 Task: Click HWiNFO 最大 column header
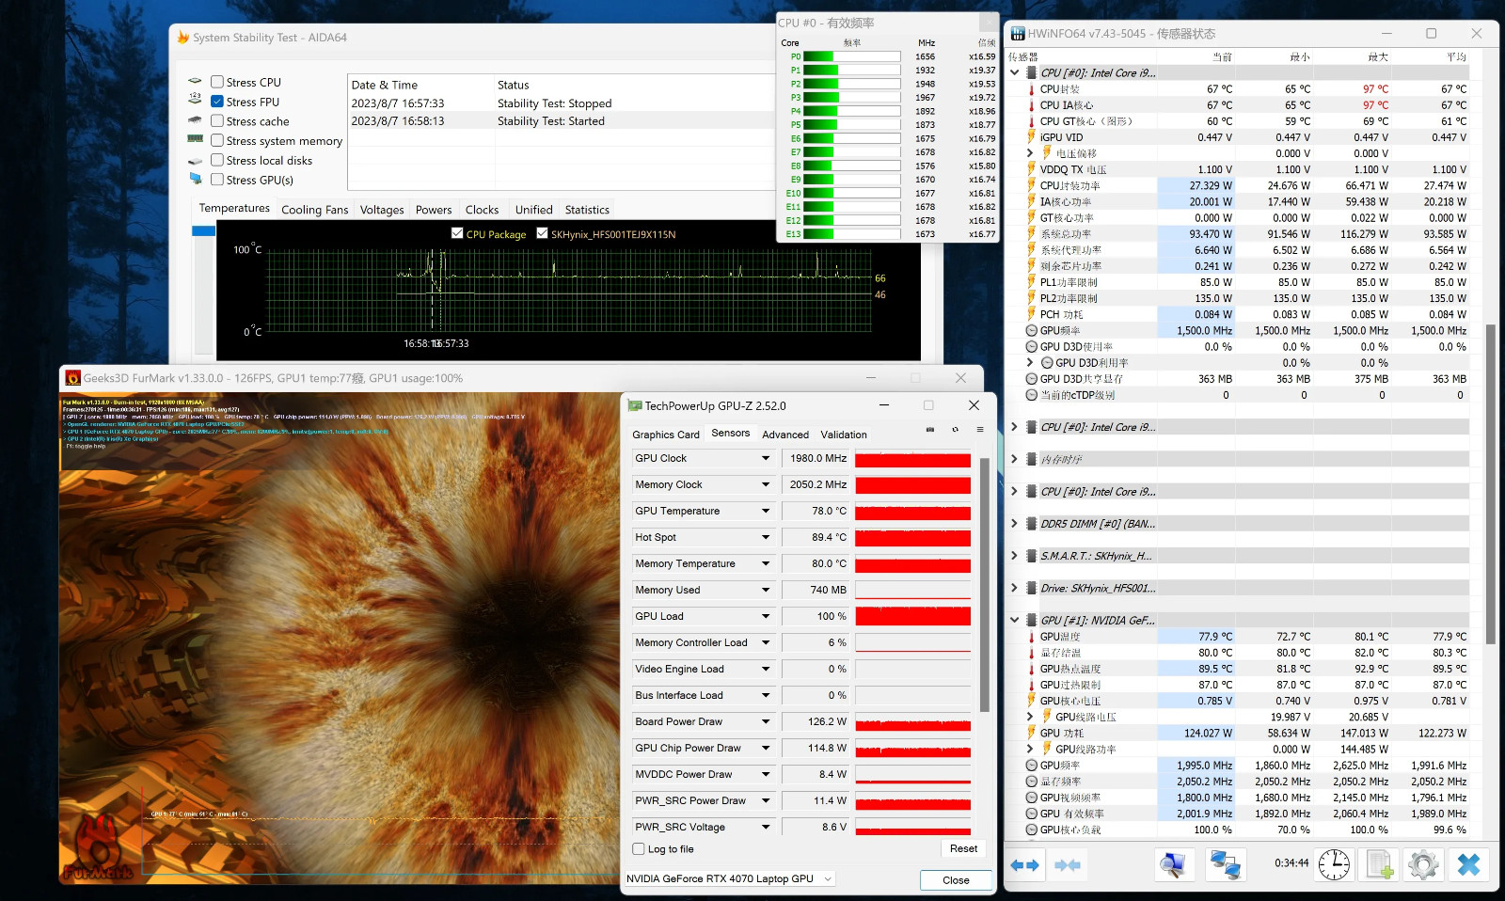pos(1378,57)
